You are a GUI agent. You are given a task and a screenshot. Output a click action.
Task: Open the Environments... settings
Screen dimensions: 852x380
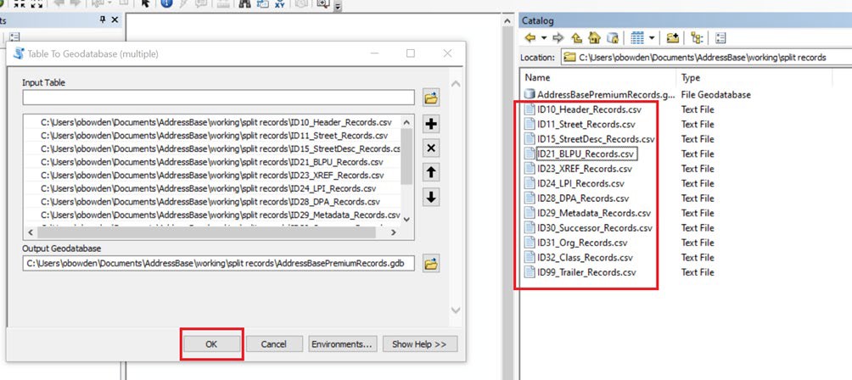(x=343, y=344)
